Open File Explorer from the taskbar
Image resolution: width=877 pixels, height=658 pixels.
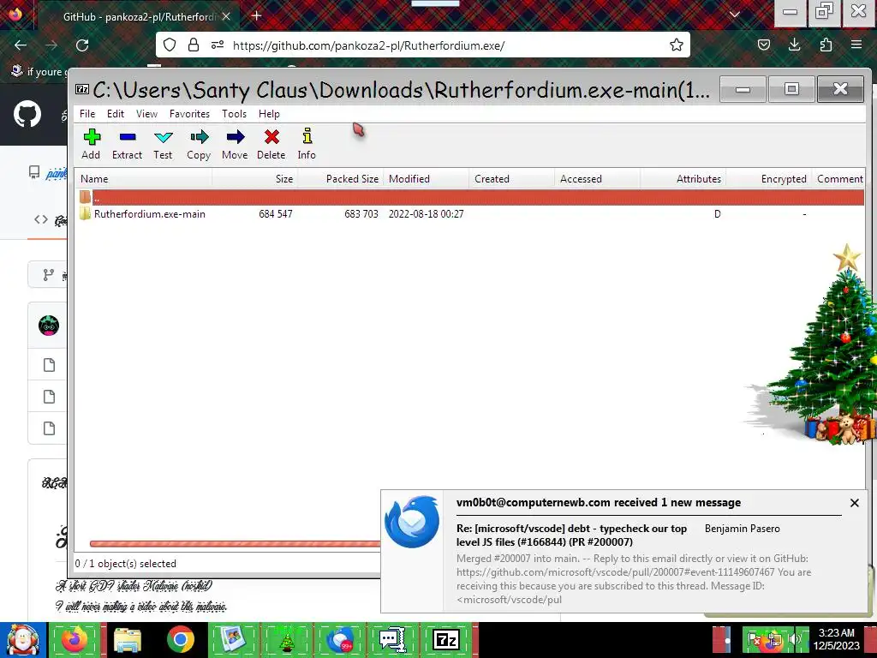click(128, 640)
